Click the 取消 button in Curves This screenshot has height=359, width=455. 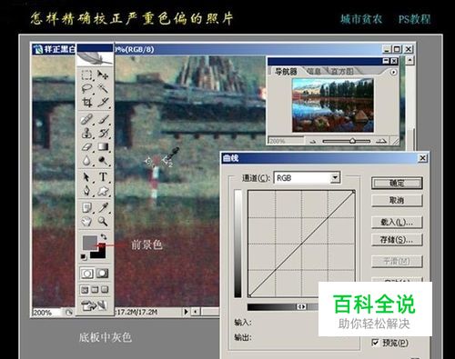coord(397,200)
